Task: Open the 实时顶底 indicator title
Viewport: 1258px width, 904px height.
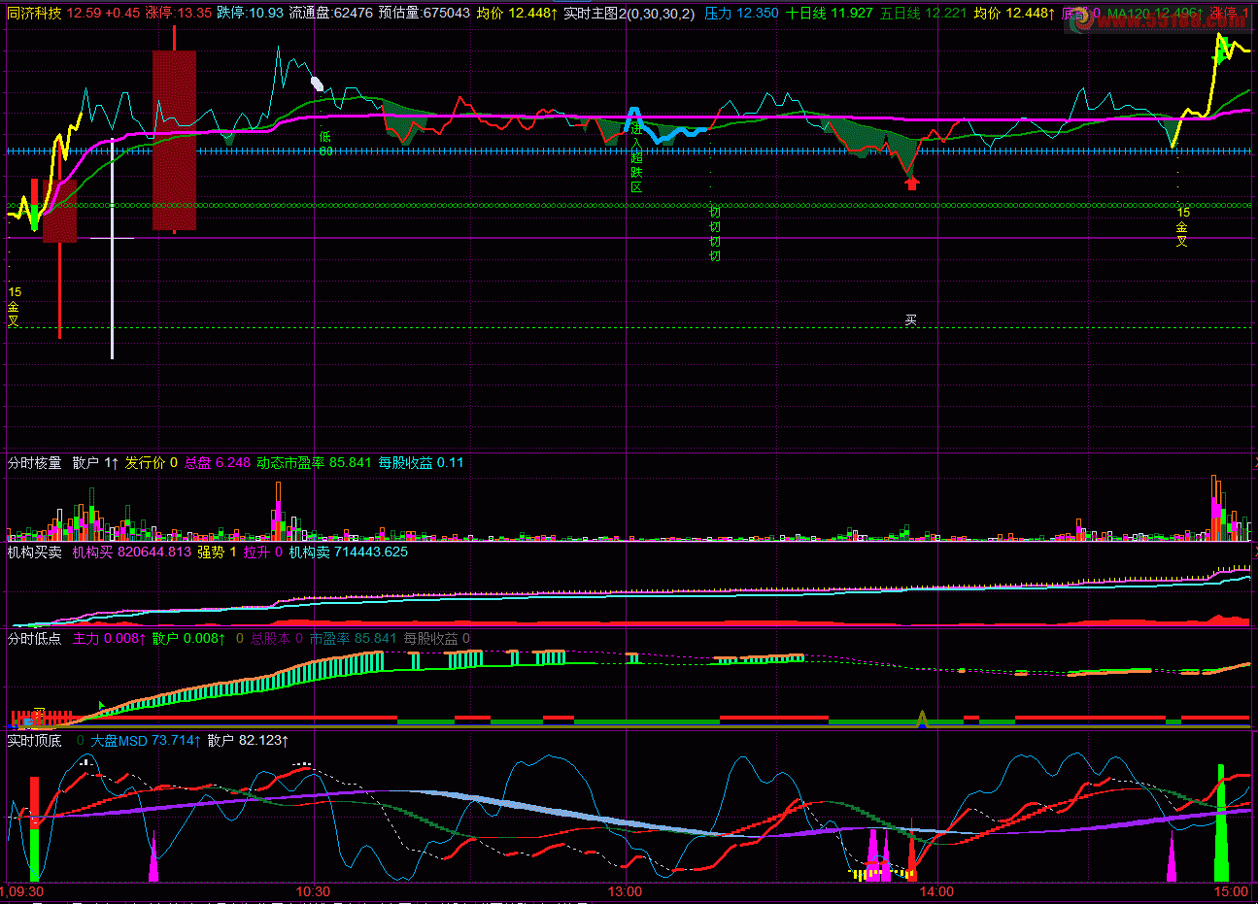Action: pos(35,740)
